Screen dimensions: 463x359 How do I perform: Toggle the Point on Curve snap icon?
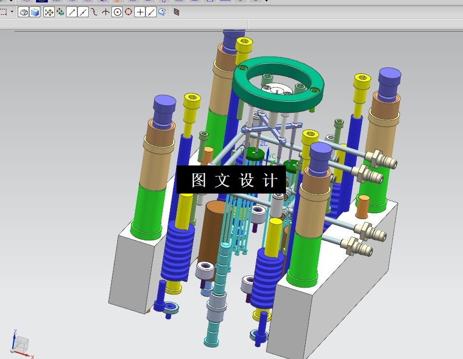pyautogui.click(x=151, y=12)
